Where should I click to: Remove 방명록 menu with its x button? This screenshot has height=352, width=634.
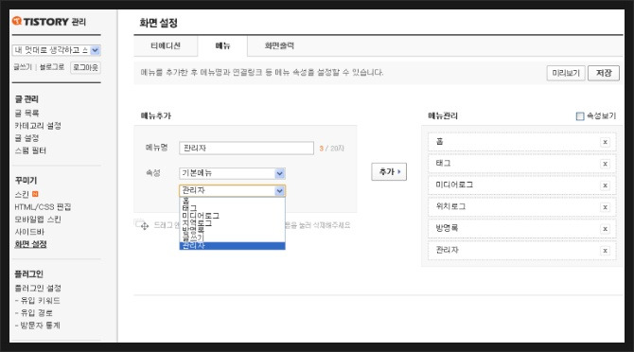(605, 229)
